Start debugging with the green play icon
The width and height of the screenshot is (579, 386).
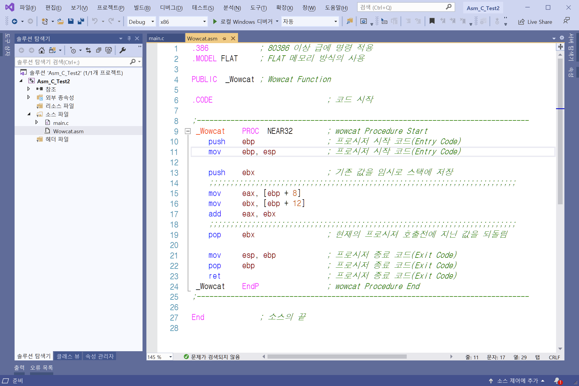coord(215,21)
